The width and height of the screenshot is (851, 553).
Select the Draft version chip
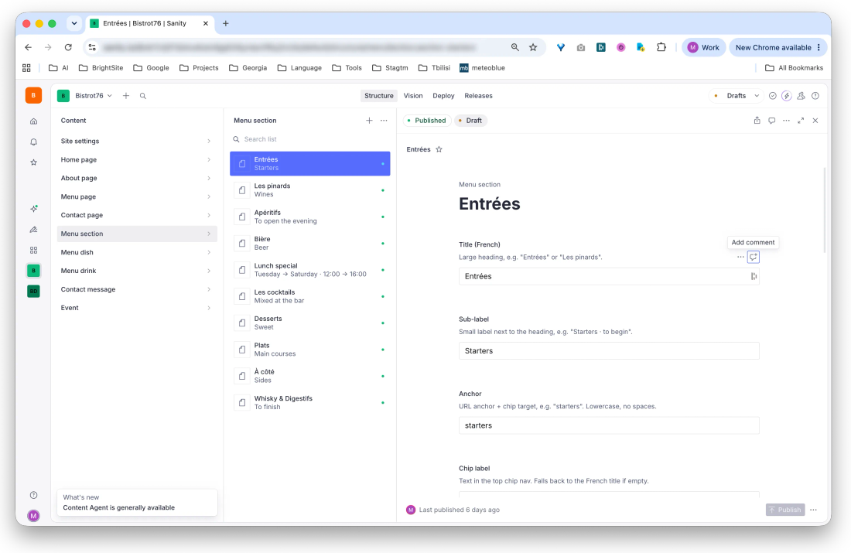click(x=470, y=121)
